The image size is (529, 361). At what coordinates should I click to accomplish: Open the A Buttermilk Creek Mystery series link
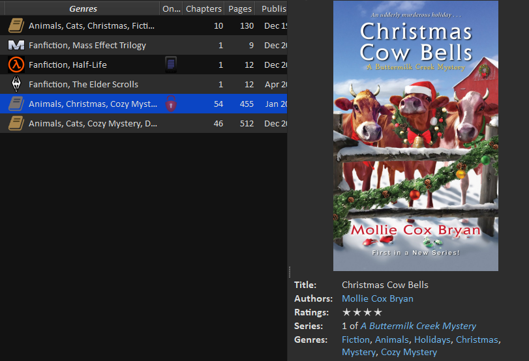pyautogui.click(x=418, y=326)
